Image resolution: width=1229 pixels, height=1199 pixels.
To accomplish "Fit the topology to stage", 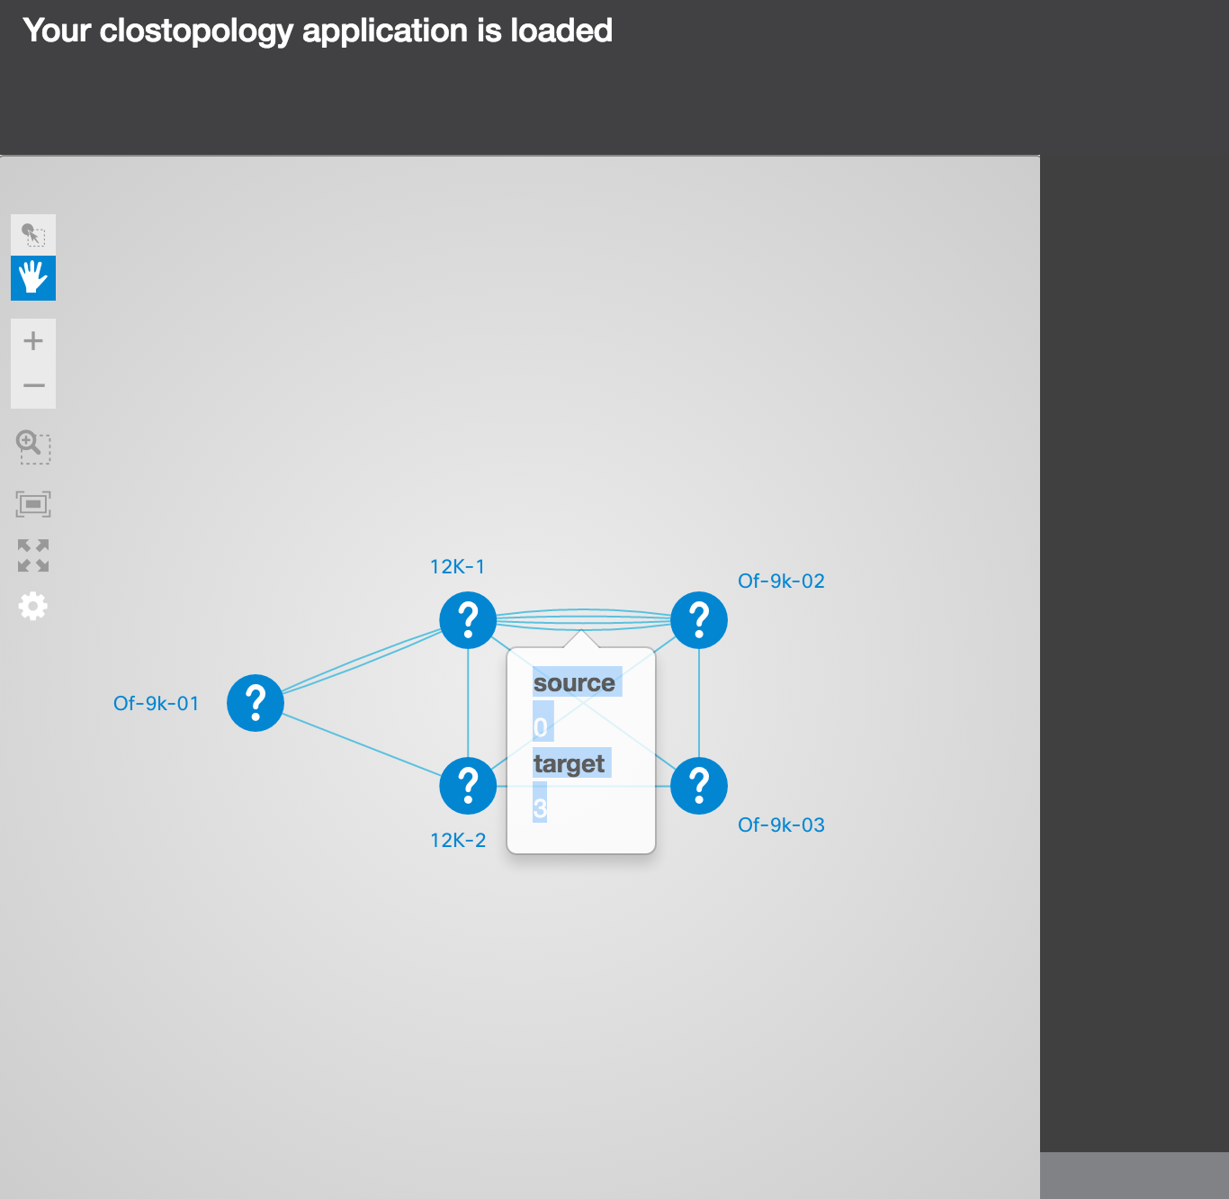I will coord(33,504).
